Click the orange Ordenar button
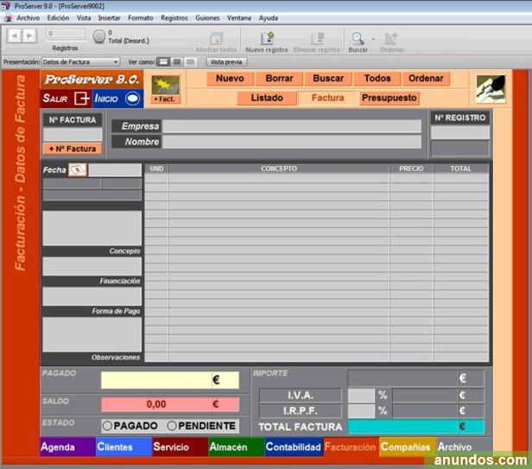 (426, 79)
